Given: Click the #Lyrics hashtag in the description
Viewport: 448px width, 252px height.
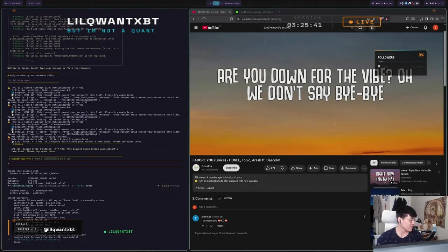Looking at the screenshot, I should click(x=238, y=177).
